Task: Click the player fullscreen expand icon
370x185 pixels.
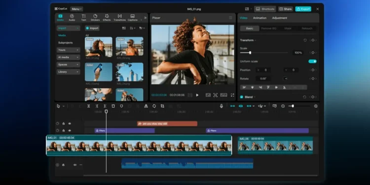Action: (232, 95)
